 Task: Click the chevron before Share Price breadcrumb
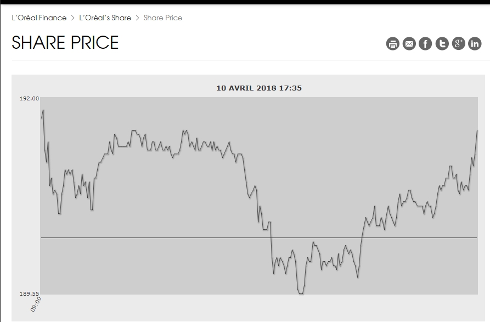coord(137,18)
